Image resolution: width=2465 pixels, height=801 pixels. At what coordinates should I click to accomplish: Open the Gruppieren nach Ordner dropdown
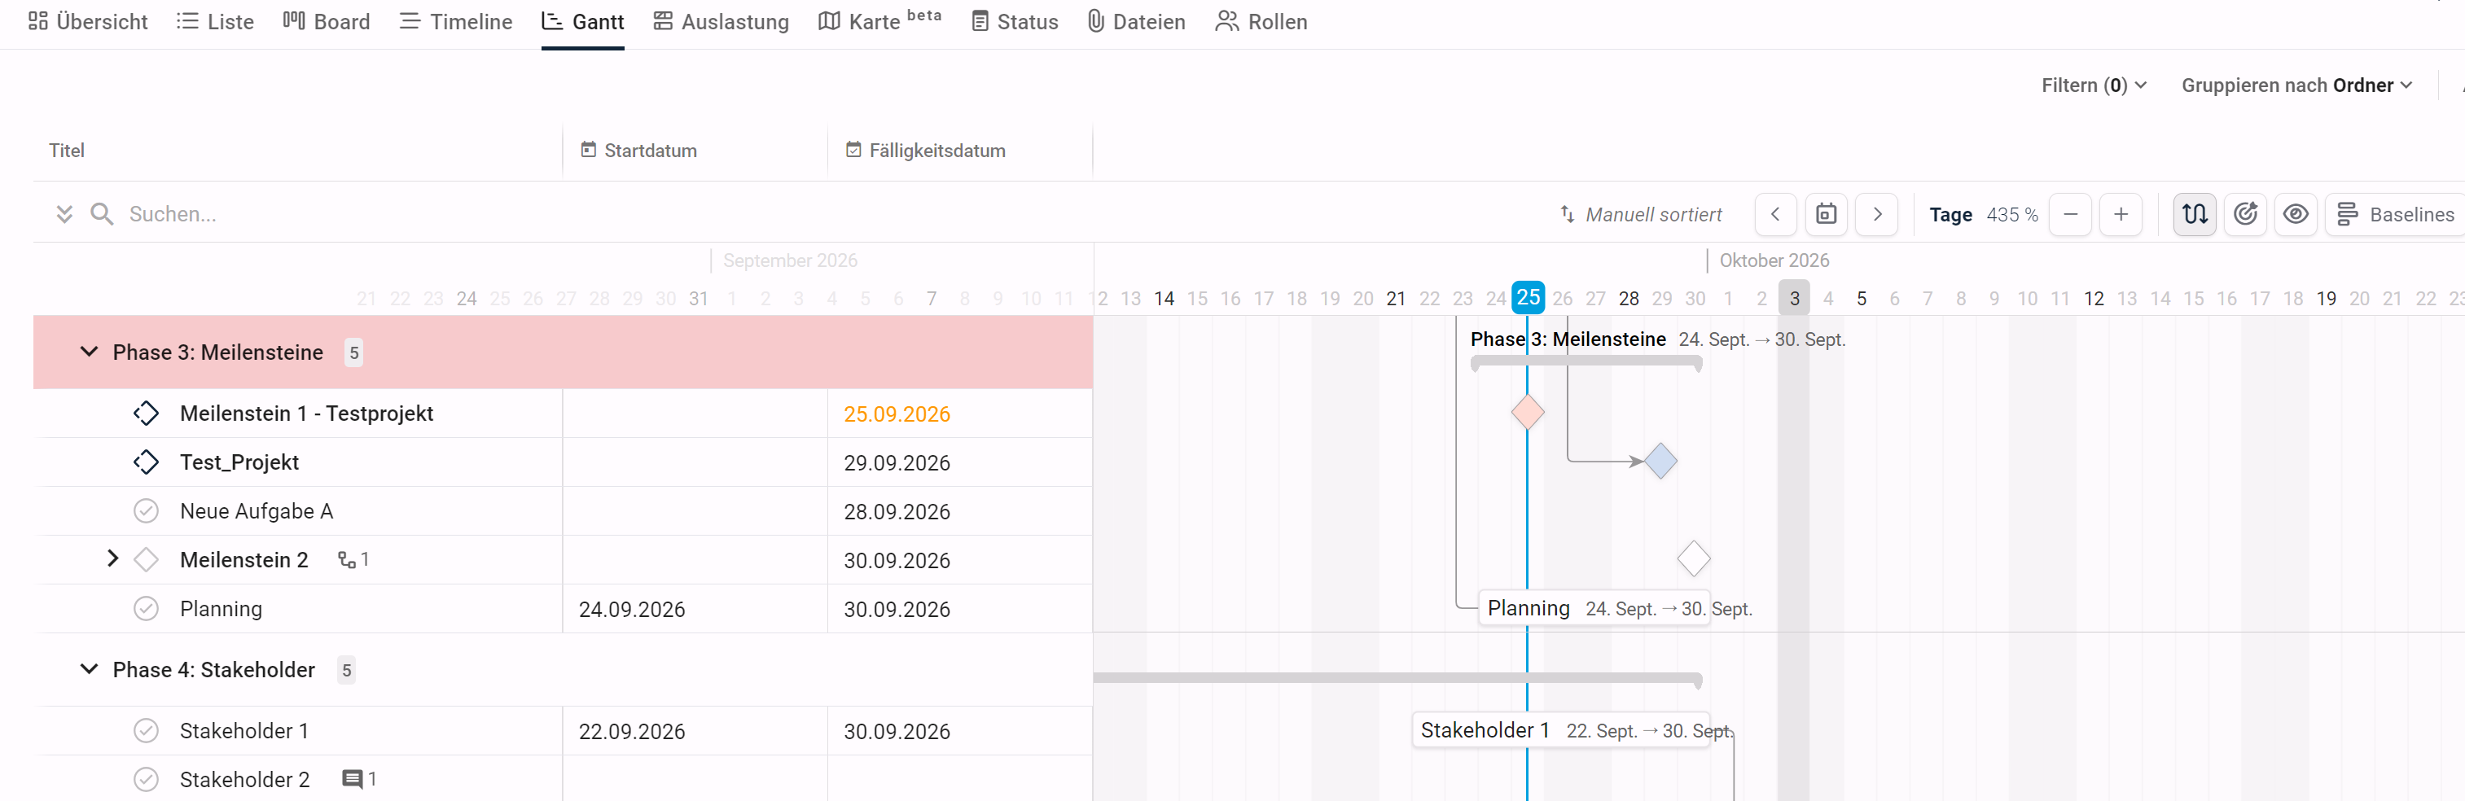tap(2296, 85)
